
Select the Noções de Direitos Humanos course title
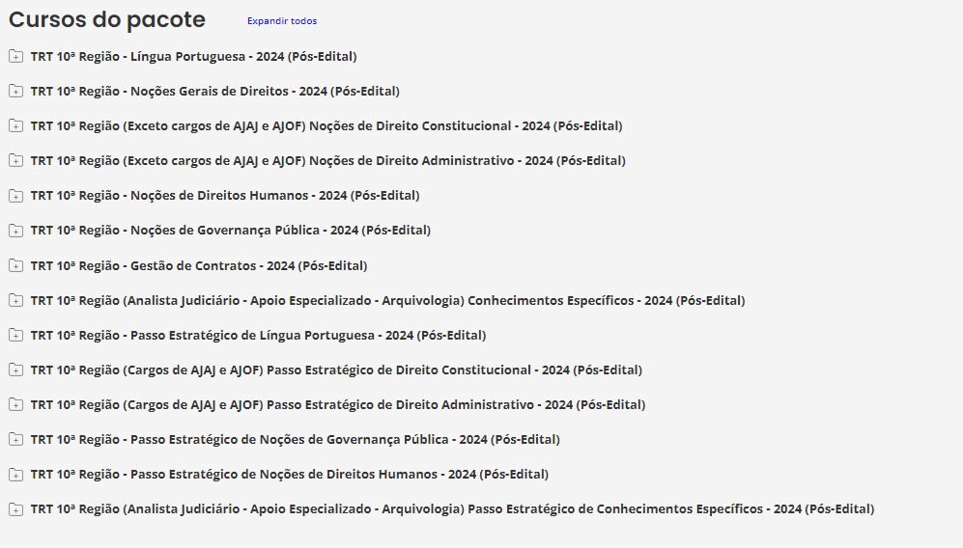coord(225,196)
